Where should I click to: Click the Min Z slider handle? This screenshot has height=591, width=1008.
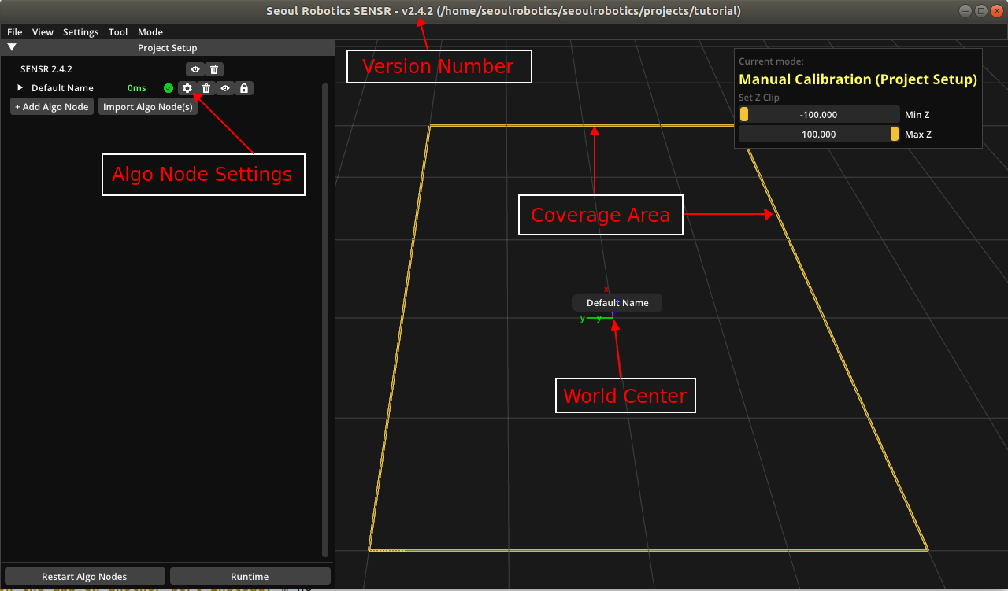pyautogui.click(x=744, y=115)
